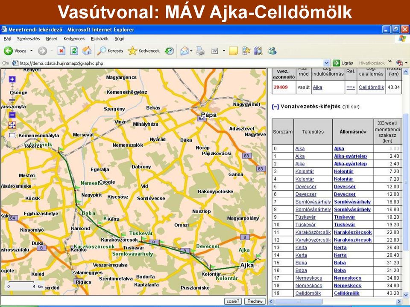This screenshot has width=410, height=307.
Task: Open the Tüskevár settlement link in row 9
Action: 305,217
